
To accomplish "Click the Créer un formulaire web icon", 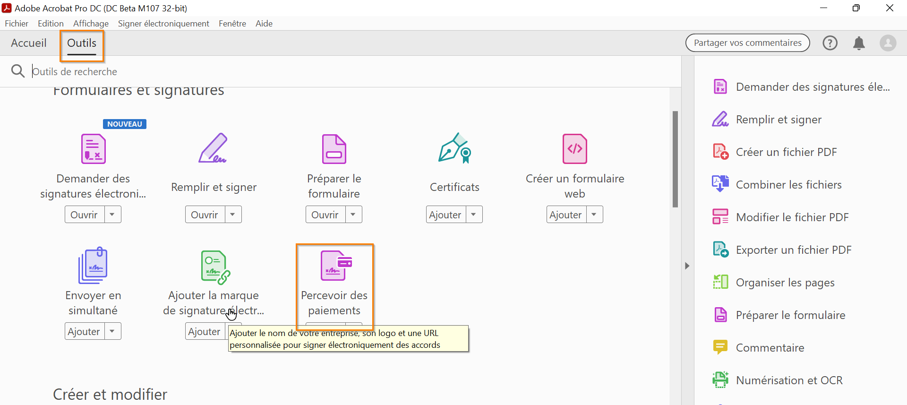I will pos(575,149).
